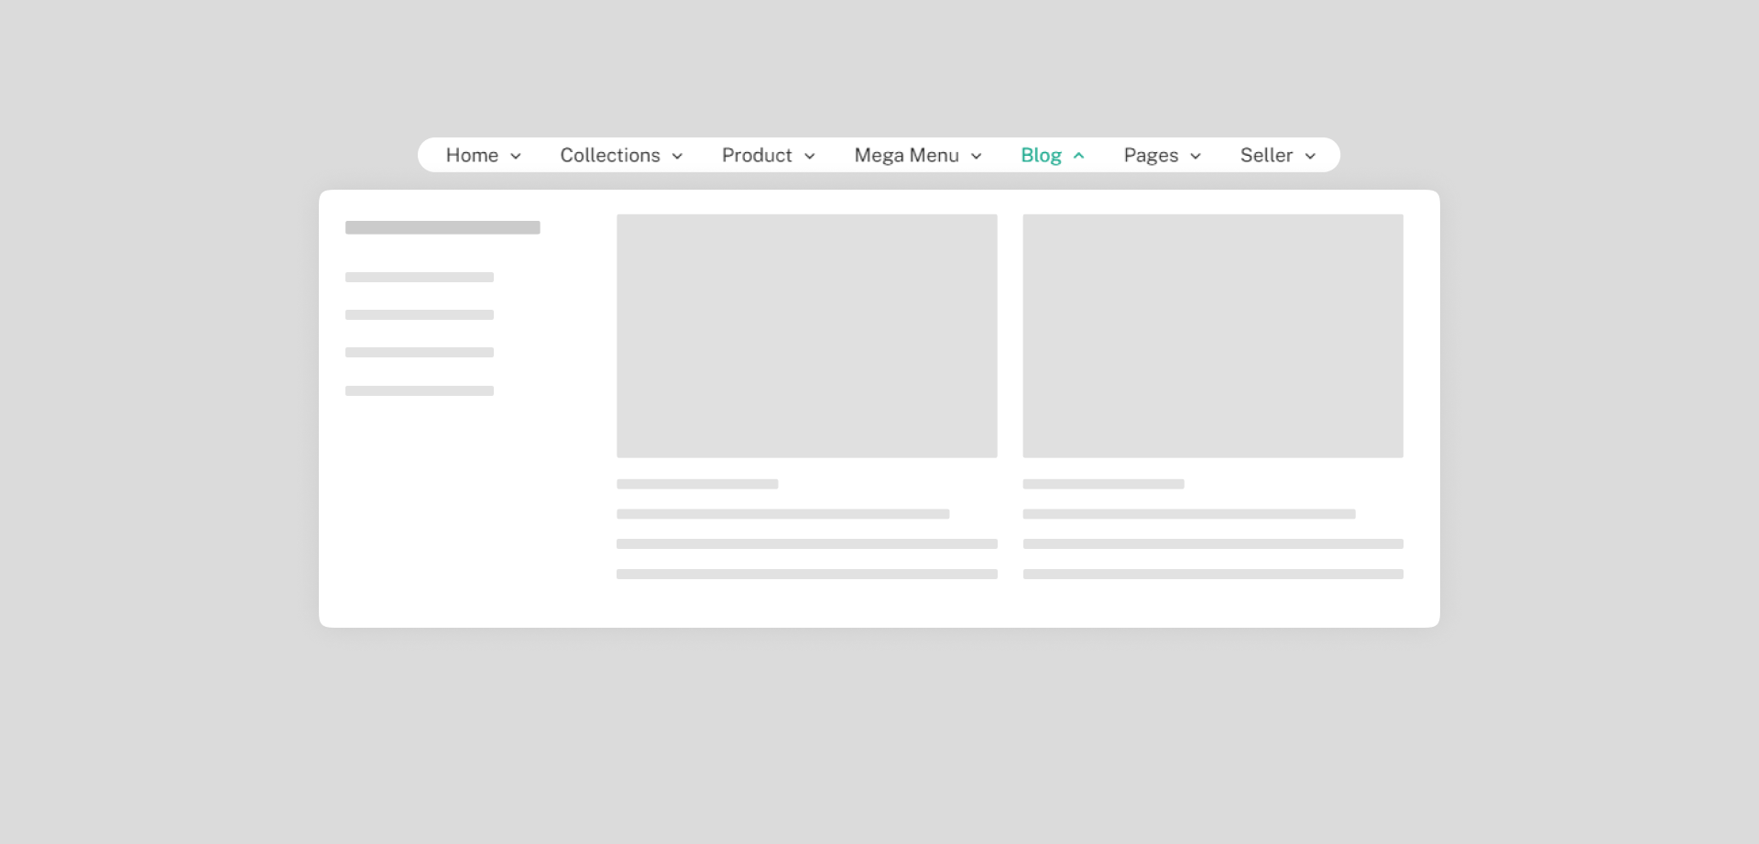This screenshot has height=844, width=1759.
Task: Click the green Blog menu label
Action: 1041,156
